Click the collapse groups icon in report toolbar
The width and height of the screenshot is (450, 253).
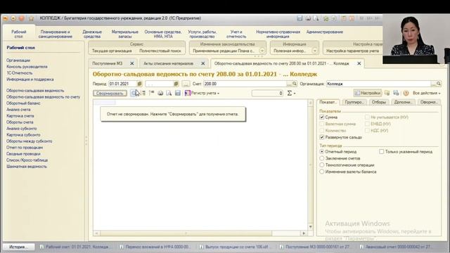point(143,93)
